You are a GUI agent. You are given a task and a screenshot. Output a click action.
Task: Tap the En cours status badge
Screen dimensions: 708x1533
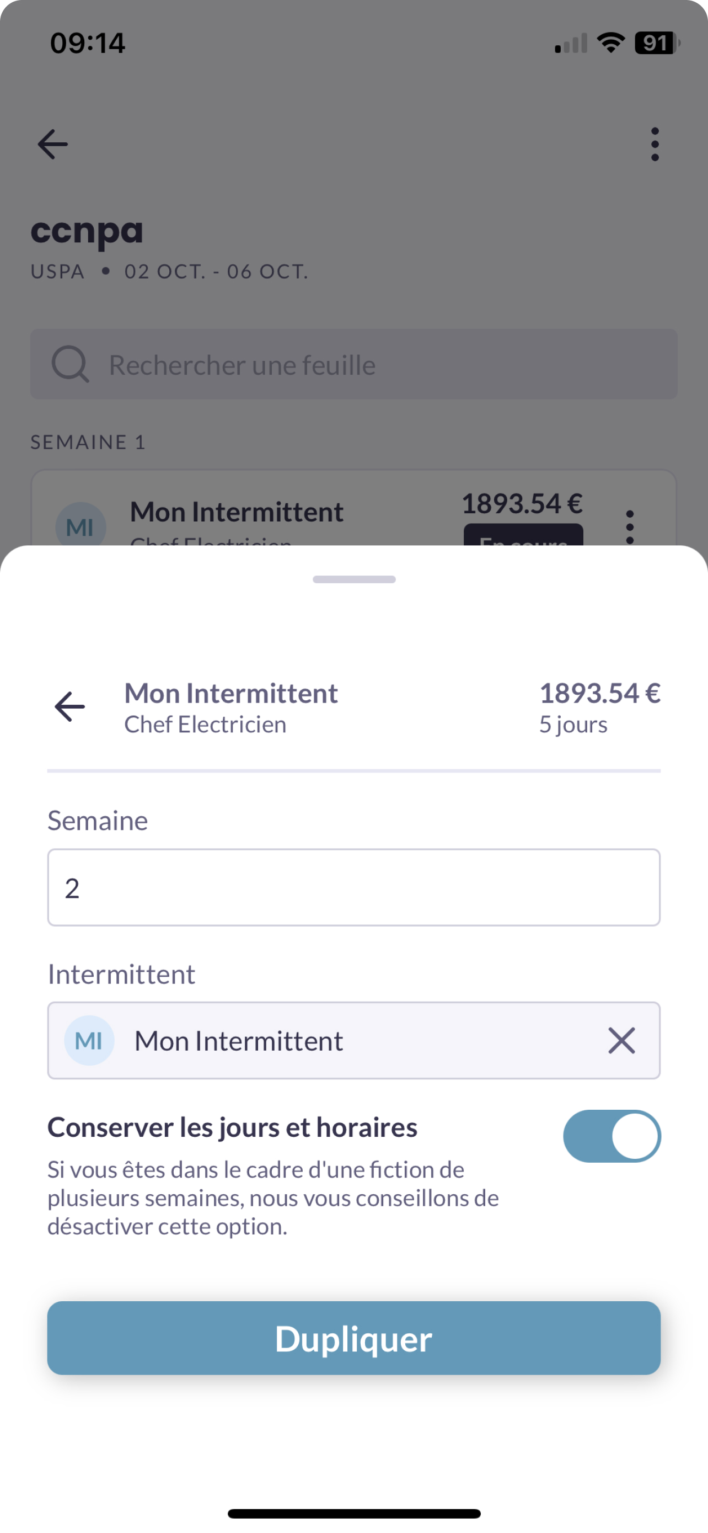pyautogui.click(x=523, y=536)
